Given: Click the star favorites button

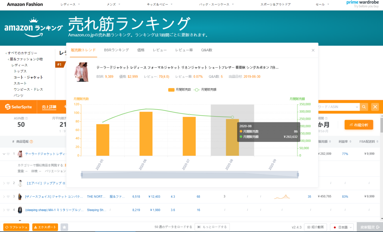Looking at the screenshot, I should pos(64,227).
